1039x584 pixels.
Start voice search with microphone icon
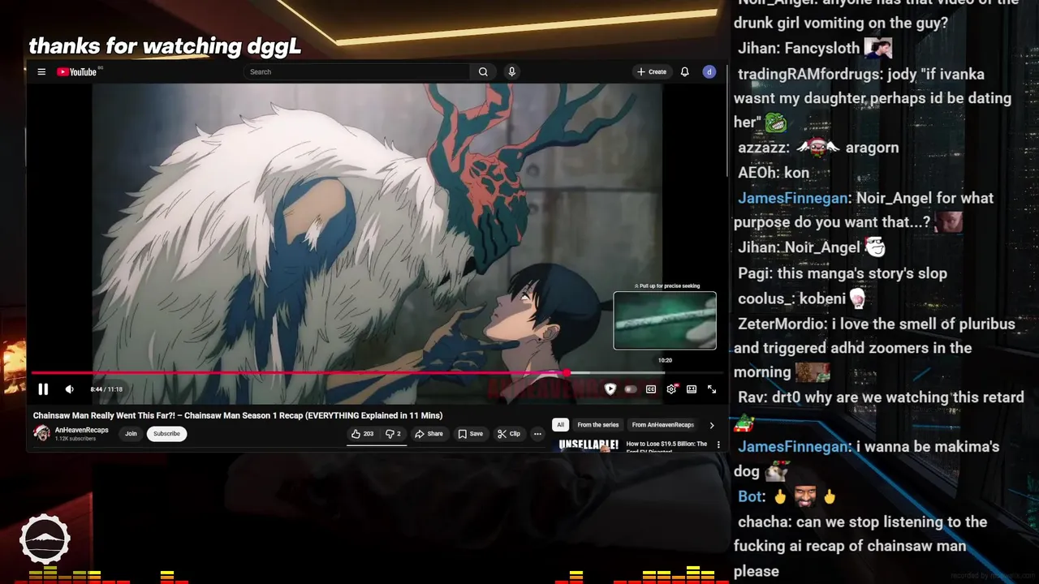point(511,72)
